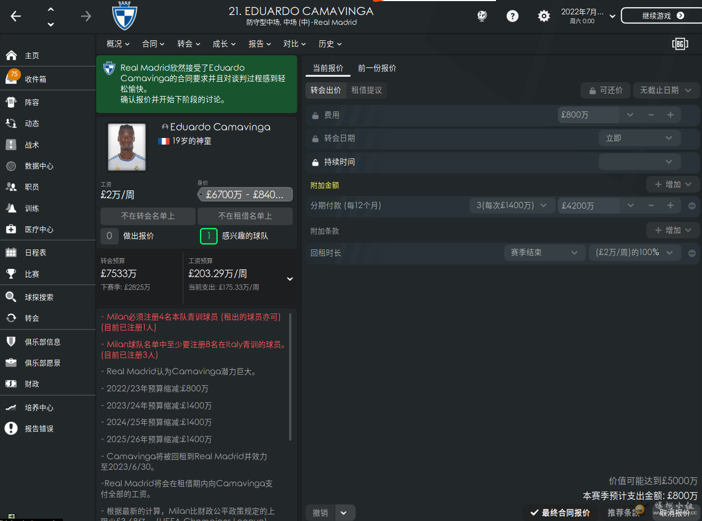The image size is (702, 521).
Task: Click 最终合同报价 button
Action: [x=561, y=513]
